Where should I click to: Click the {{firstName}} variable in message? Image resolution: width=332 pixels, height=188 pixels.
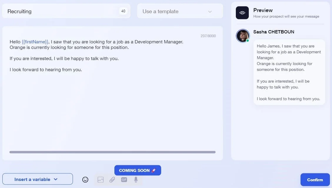[x=35, y=42]
